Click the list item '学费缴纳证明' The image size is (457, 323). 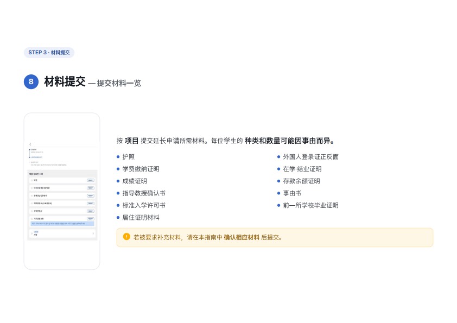(x=141, y=169)
